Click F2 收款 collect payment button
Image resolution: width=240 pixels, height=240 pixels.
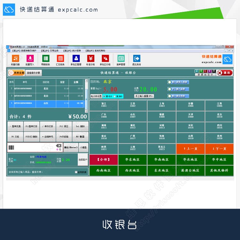[x=80, y=137]
